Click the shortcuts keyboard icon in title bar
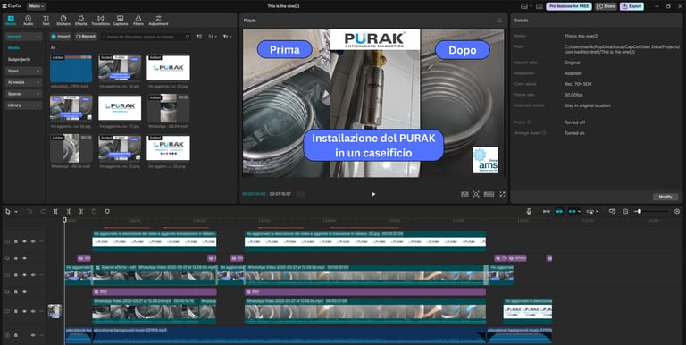This screenshot has height=345, width=686. point(540,6)
